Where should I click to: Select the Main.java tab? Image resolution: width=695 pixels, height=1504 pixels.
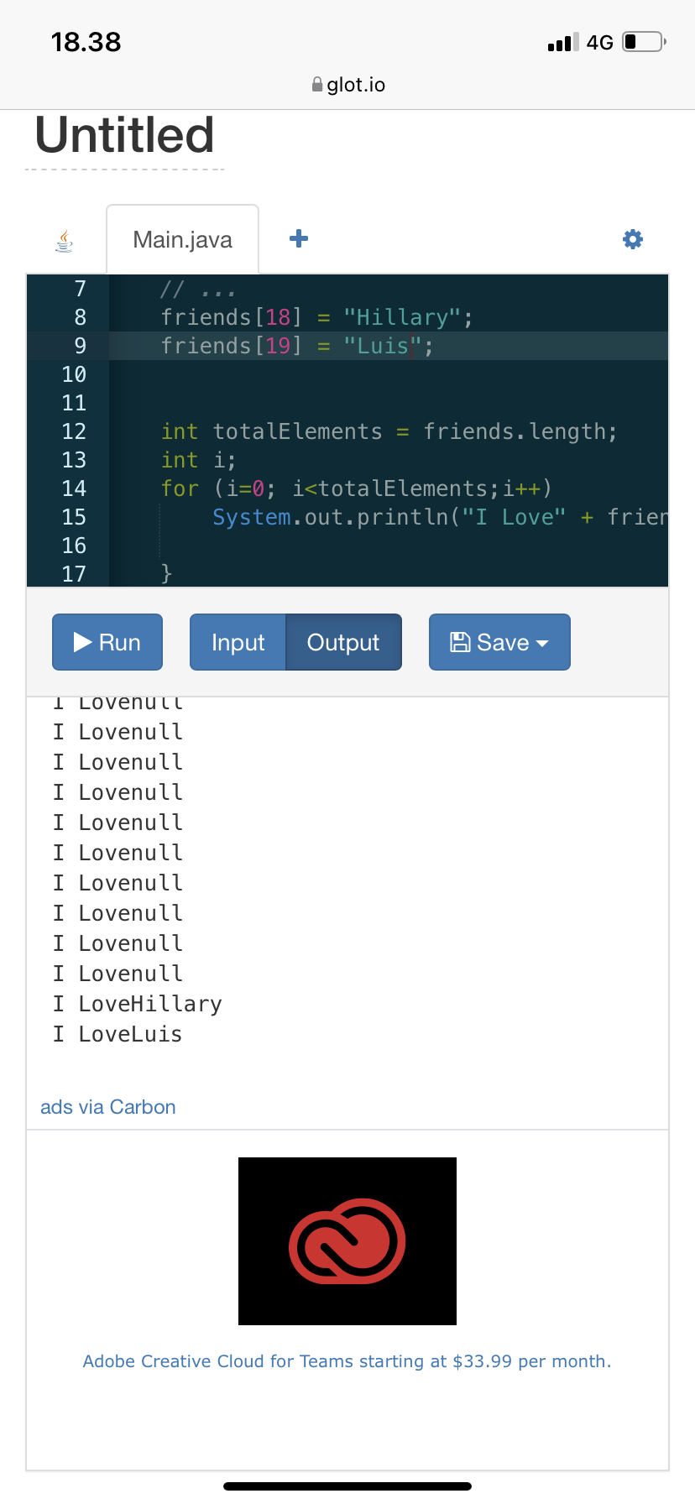(x=182, y=240)
